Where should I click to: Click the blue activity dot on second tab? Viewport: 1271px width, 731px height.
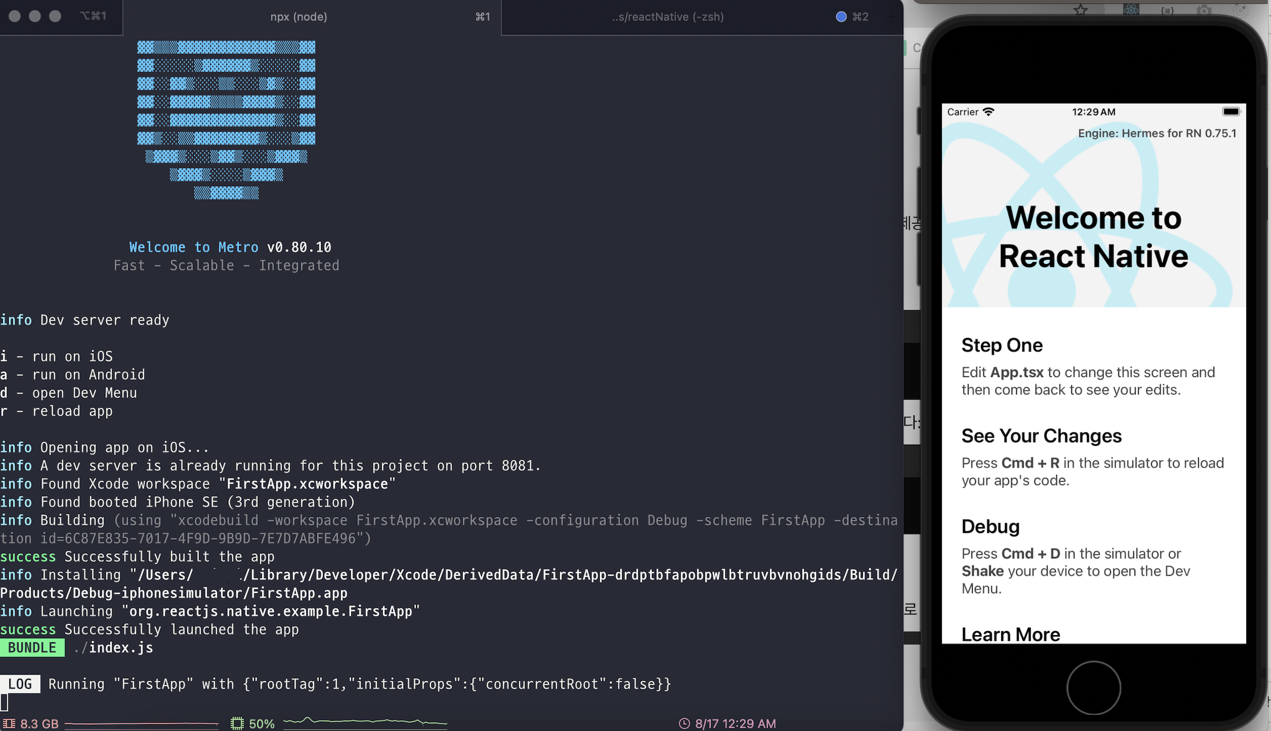pyautogui.click(x=841, y=17)
